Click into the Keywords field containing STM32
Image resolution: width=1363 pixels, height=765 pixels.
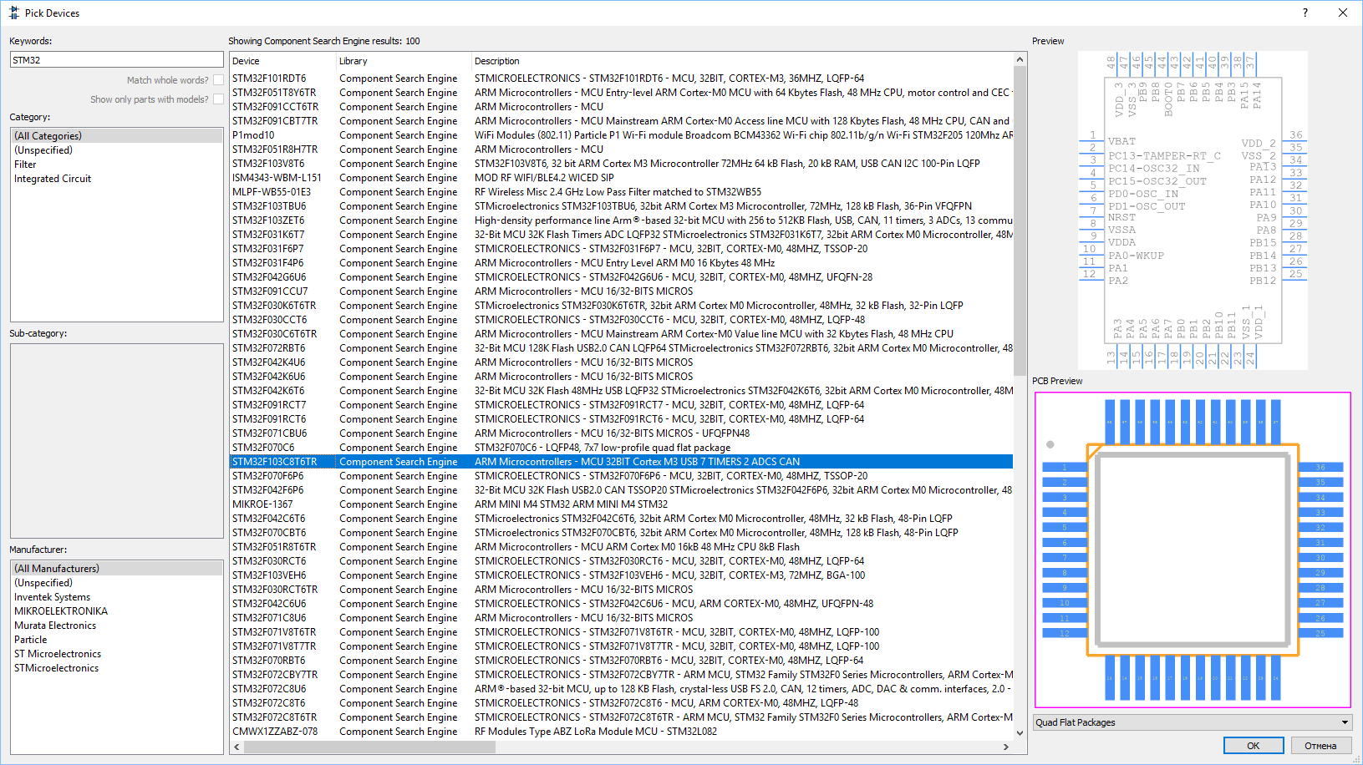116,60
